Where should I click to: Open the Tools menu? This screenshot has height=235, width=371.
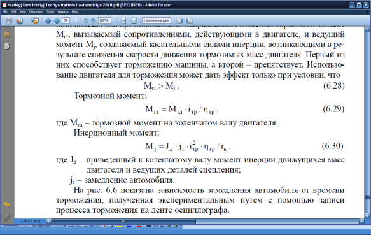click(x=50, y=12)
